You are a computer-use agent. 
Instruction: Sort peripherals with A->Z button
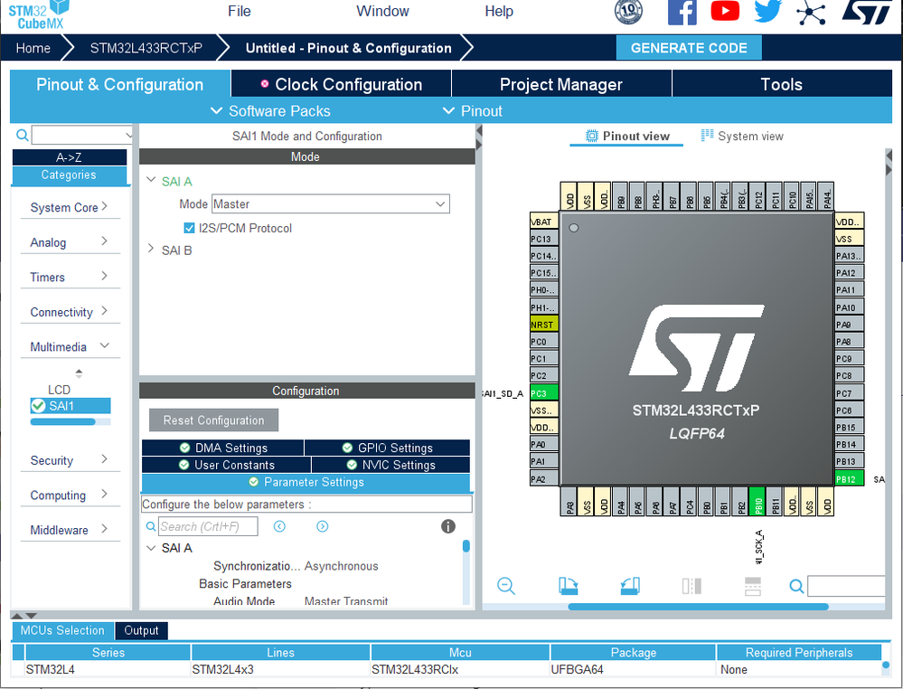click(x=69, y=156)
